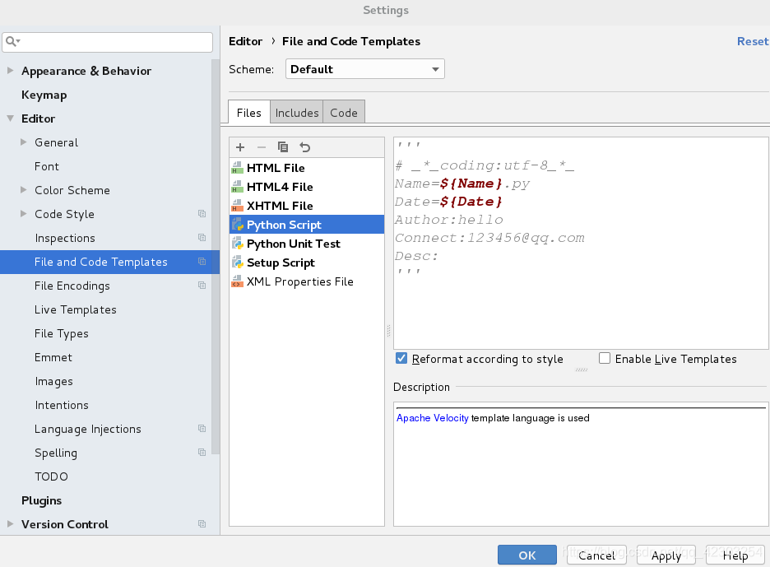This screenshot has width=770, height=567.
Task: Reset template to default with undo arrow icon
Action: [304, 147]
